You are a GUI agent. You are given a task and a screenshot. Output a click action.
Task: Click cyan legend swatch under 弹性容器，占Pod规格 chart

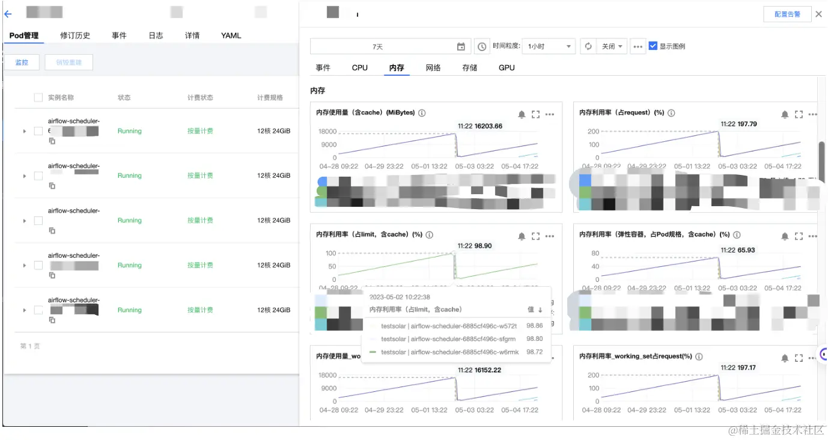585,325
